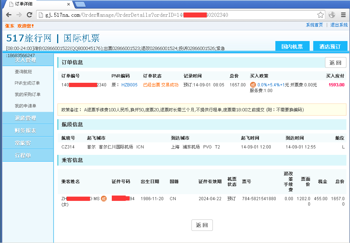Open 我的申请单 in the sidebar
Image resolution: width=350 pixels, height=243 pixels.
click(25, 106)
